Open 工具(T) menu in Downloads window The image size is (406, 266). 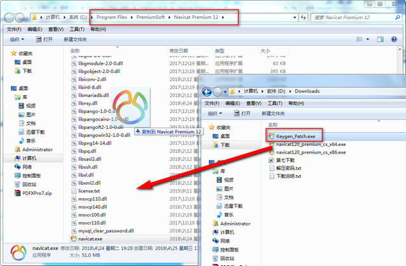pyautogui.click(x=274, y=103)
